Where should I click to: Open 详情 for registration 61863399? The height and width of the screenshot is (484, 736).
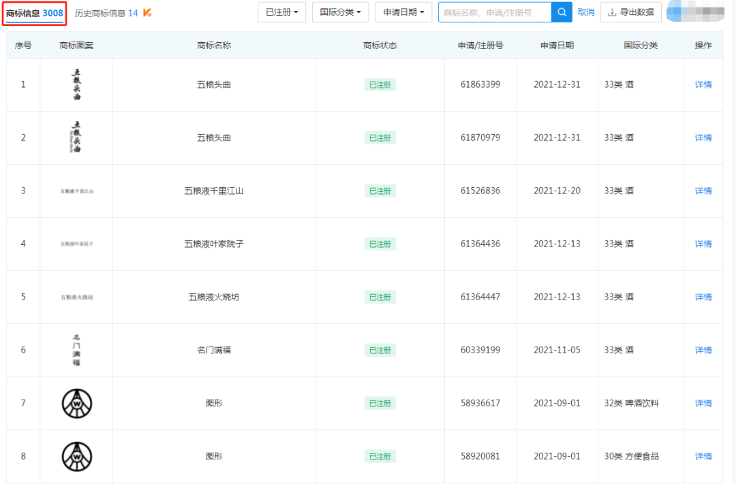pyautogui.click(x=703, y=84)
